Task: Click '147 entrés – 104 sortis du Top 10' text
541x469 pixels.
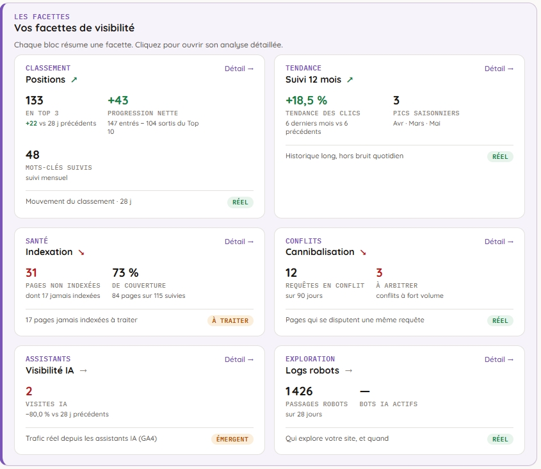Action: coord(153,128)
